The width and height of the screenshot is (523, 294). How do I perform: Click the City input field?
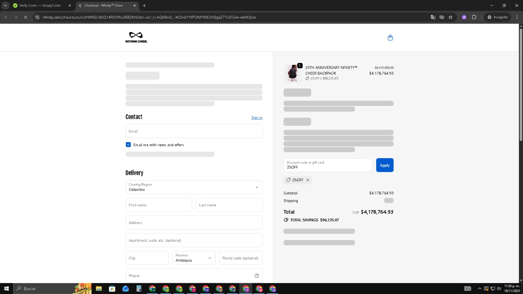(147, 258)
